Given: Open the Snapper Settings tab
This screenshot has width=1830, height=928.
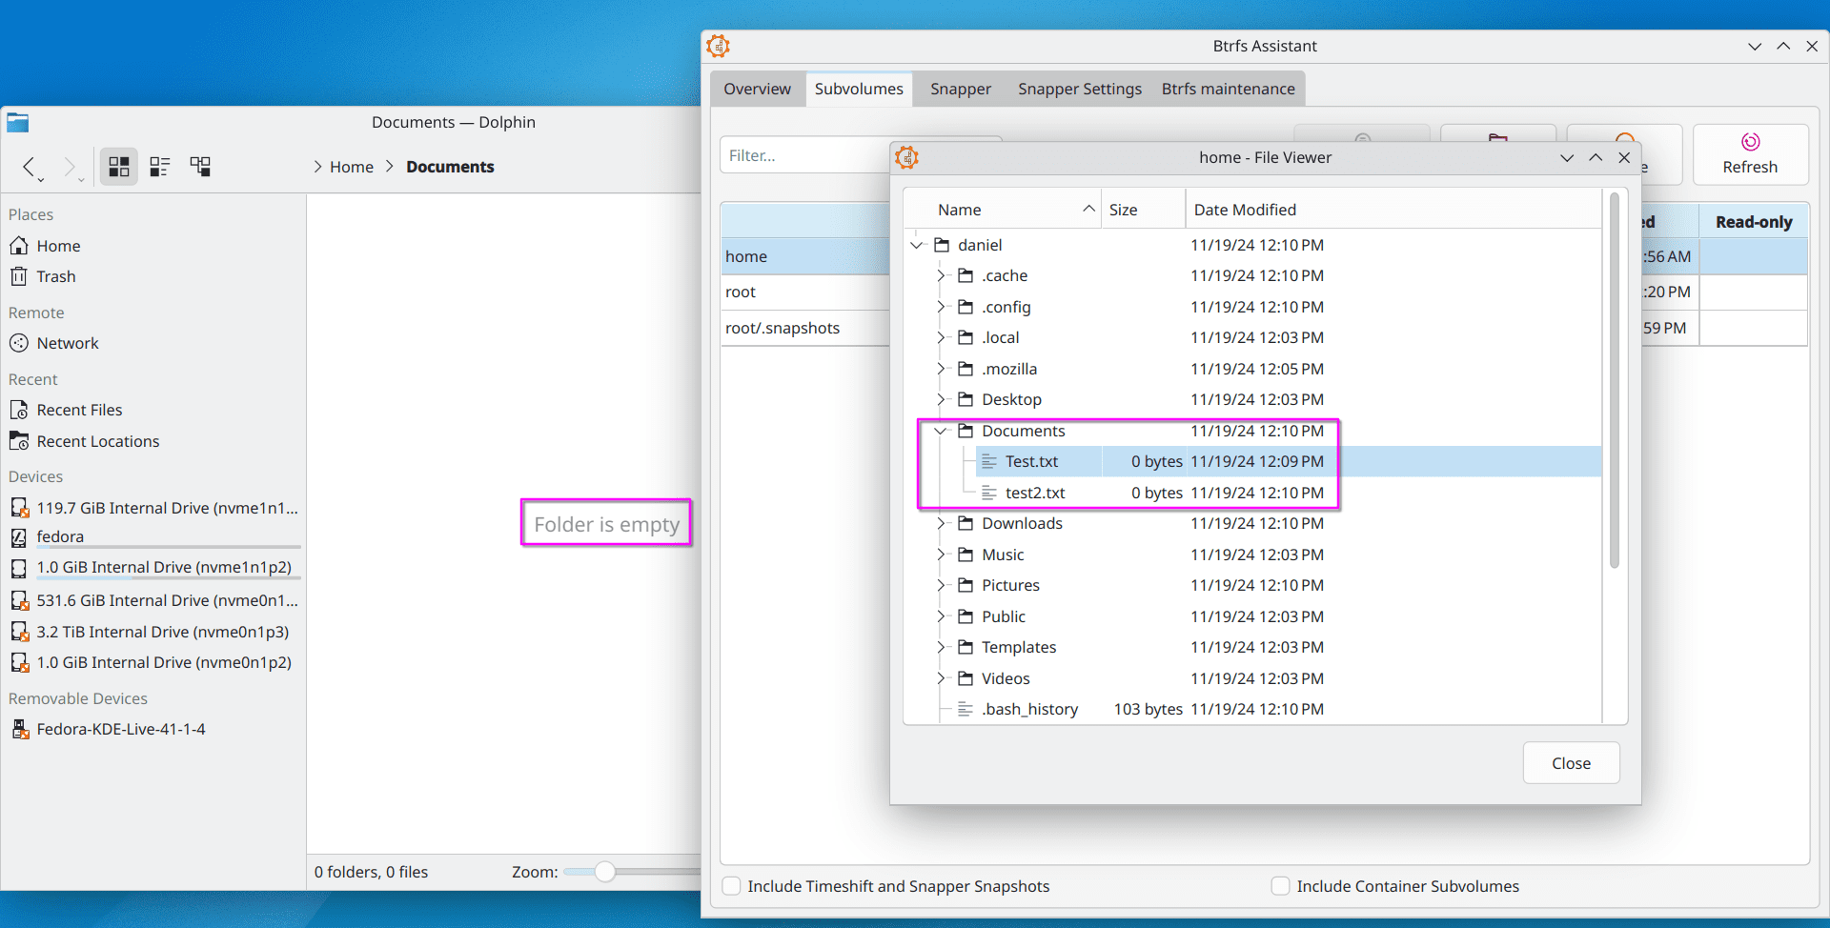Looking at the screenshot, I should [1080, 89].
